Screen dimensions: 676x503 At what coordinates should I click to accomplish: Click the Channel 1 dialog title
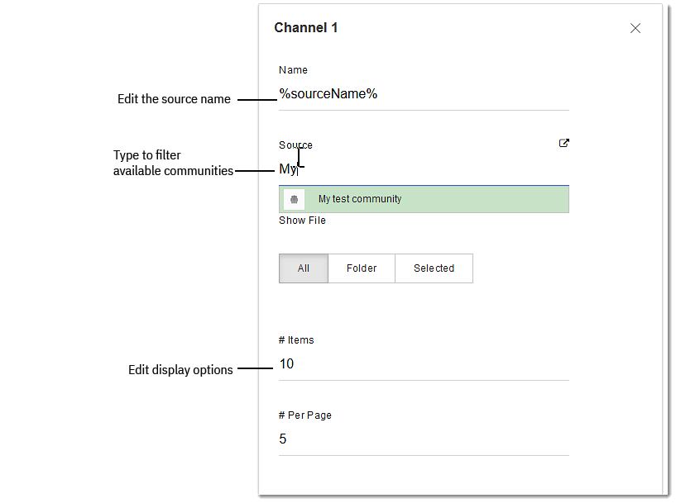click(306, 27)
